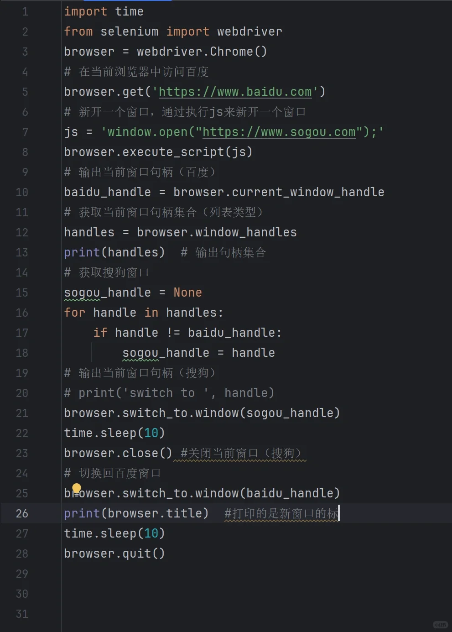Viewport: 452px width, 632px height.
Task: Click gutter line number 26
Action: [x=22, y=513]
